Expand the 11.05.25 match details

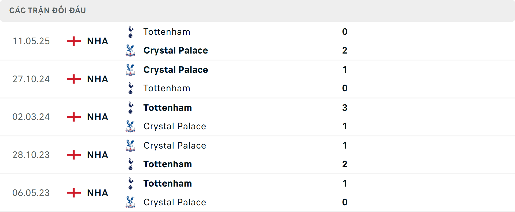[257, 41]
